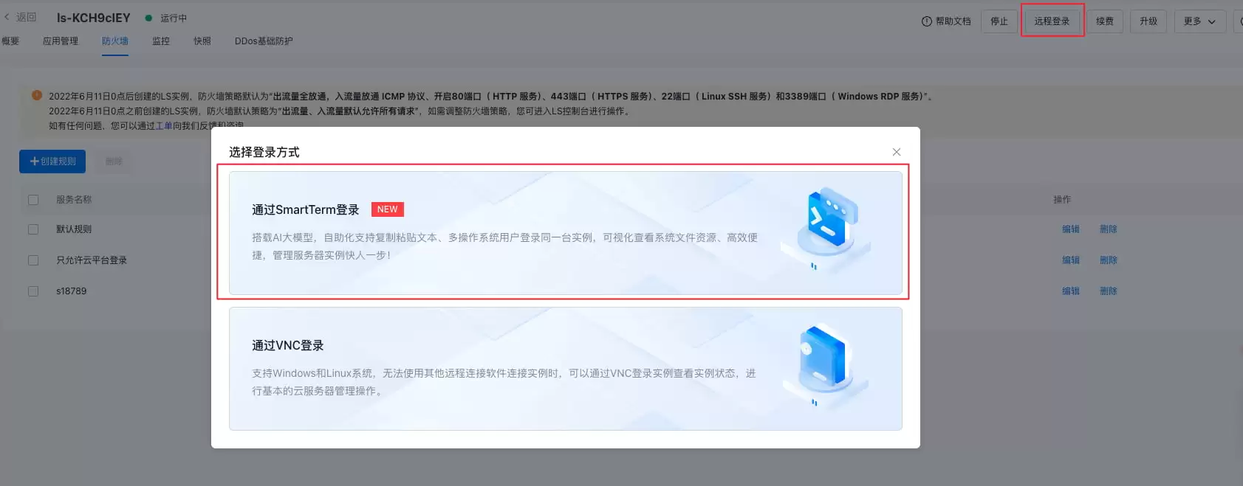Click the NEW badge beside SmartTerm
This screenshot has width=1243, height=486.
coord(387,209)
